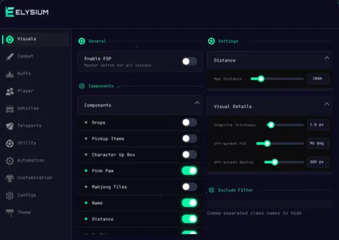Collapse the Components section chevron
The width and height of the screenshot is (339, 240).
coord(197,103)
